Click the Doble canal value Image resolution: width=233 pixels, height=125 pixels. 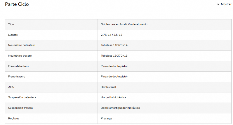click(x=109, y=87)
